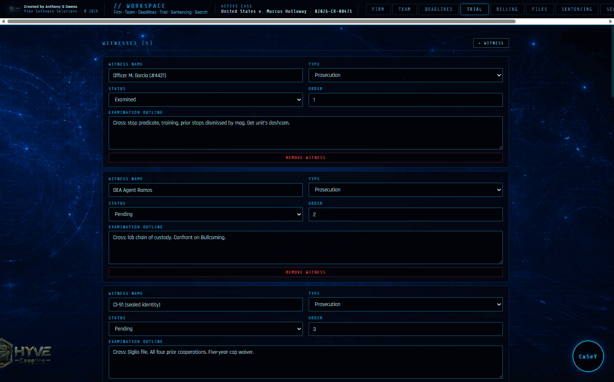Click the HYVE Caseline logo
614x382 pixels.
point(26,354)
